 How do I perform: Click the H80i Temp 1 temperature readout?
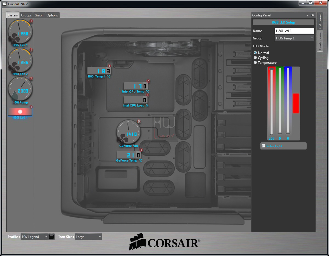pyautogui.click(x=99, y=71)
